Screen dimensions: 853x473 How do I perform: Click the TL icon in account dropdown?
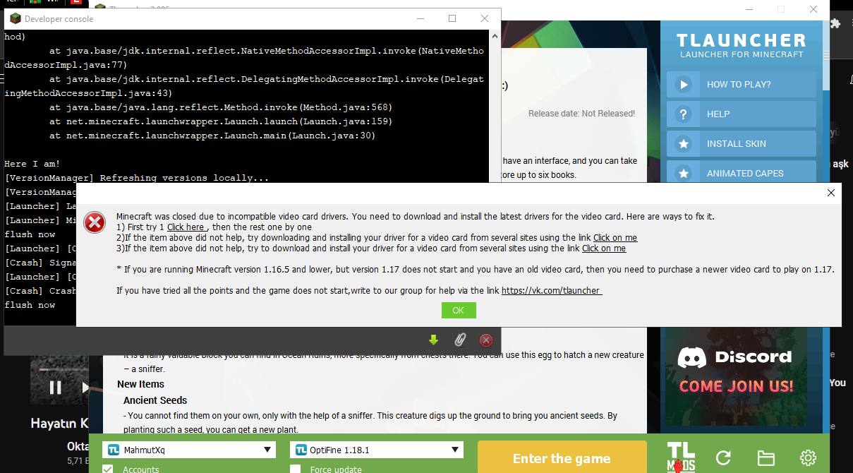coord(113,450)
